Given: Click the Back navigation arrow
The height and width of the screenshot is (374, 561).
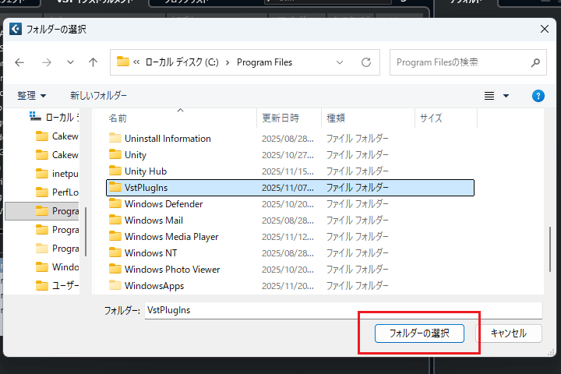Looking at the screenshot, I should pos(20,62).
